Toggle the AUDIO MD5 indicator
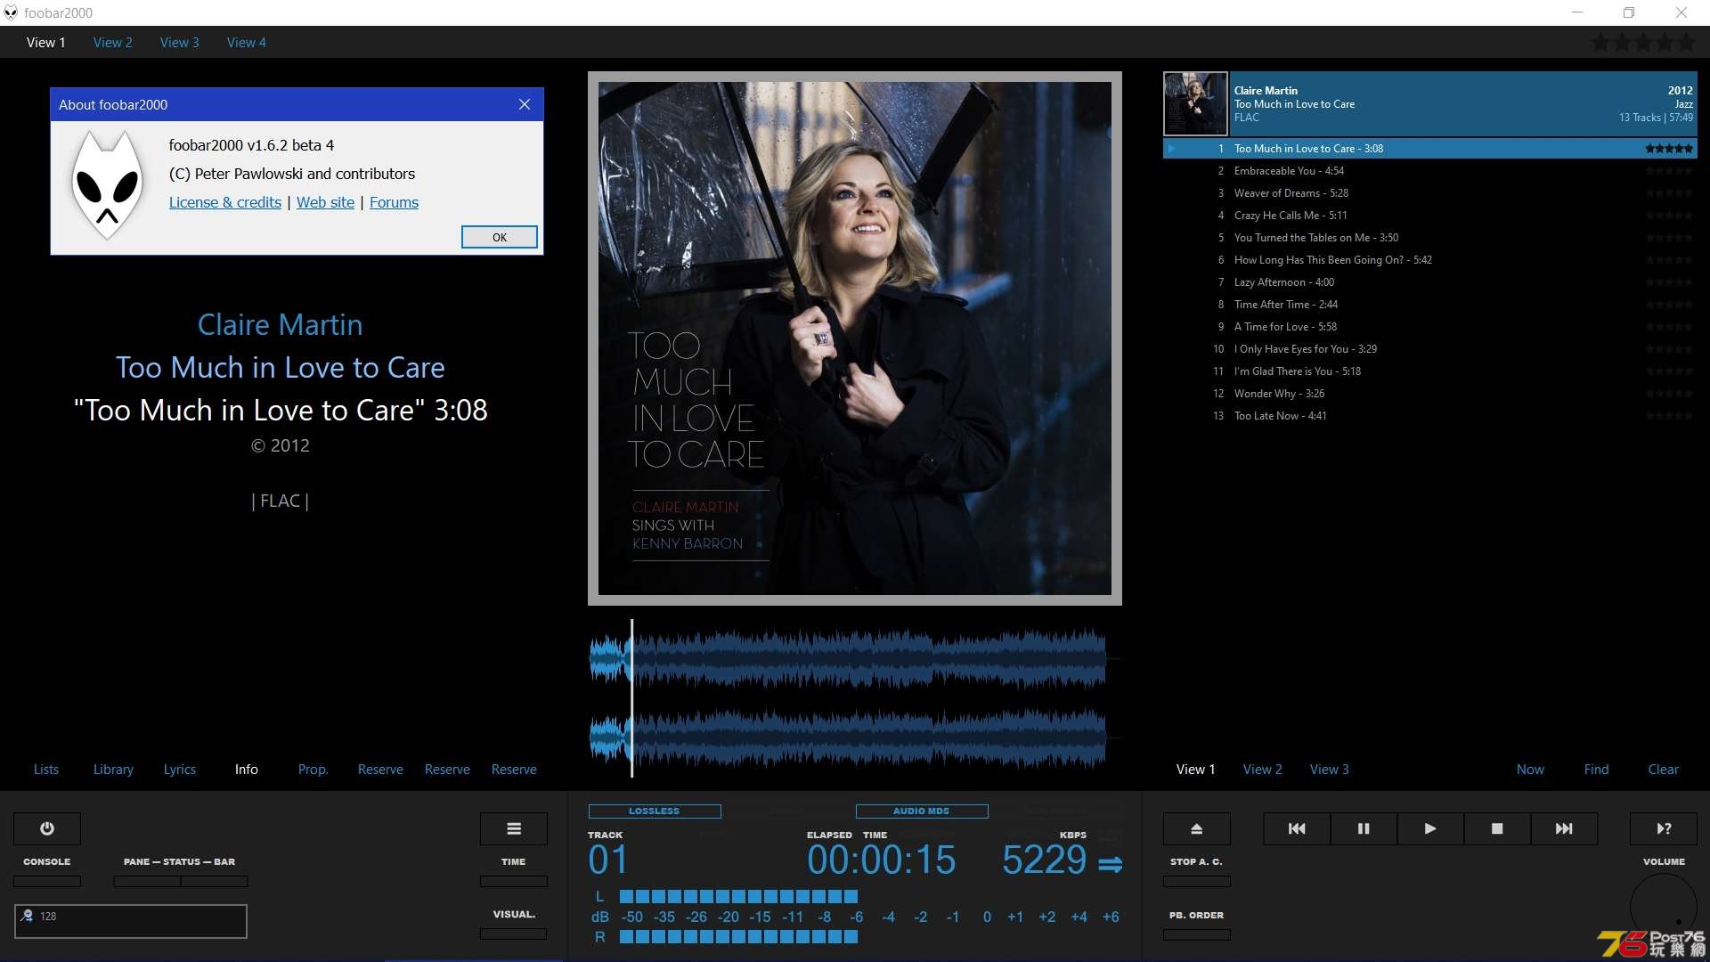The width and height of the screenshot is (1710, 962). click(x=922, y=811)
